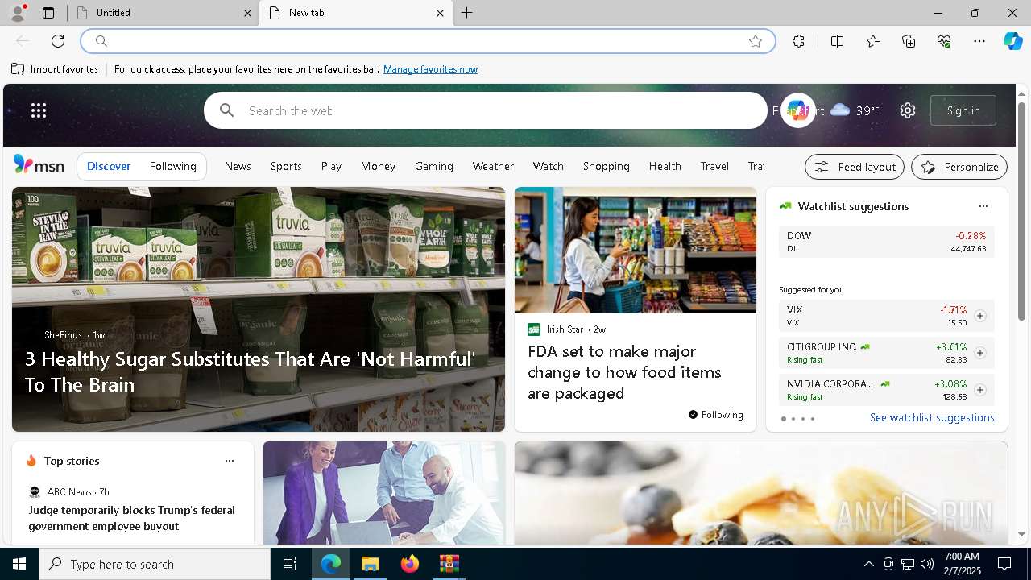Open the Copilot icon beside search
Screen dimensions: 1031x580
pos(797,110)
